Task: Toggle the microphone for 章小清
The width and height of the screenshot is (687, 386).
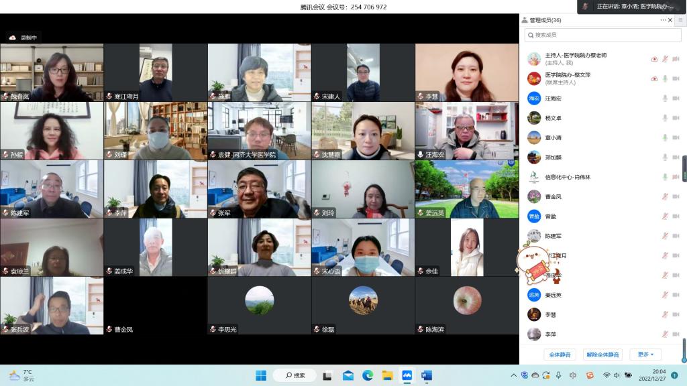Action: (x=665, y=137)
